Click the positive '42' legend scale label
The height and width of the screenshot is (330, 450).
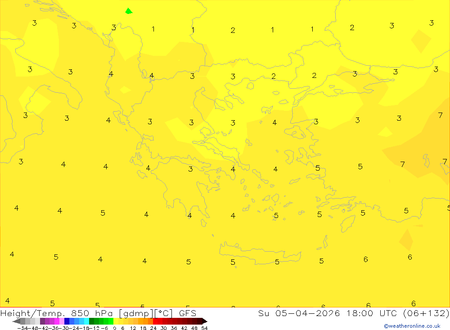[184, 328]
